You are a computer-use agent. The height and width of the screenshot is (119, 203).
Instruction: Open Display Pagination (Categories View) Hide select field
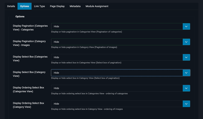pyautogui.click(x=117, y=26)
